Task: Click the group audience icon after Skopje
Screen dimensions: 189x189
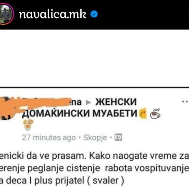Action: (118, 137)
